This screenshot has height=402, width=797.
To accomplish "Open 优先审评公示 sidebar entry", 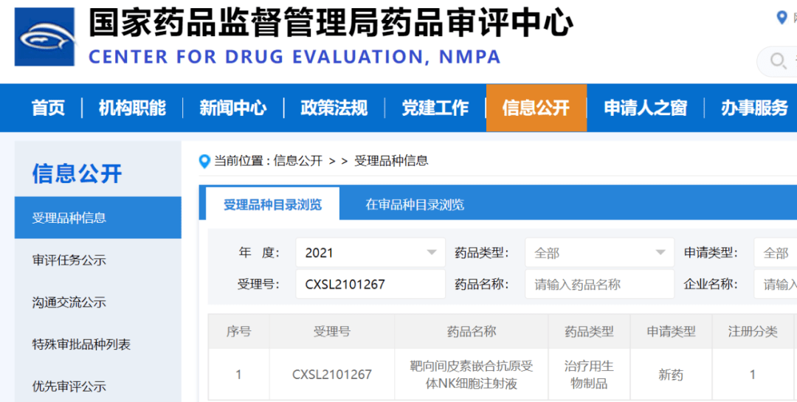I will click(x=69, y=386).
